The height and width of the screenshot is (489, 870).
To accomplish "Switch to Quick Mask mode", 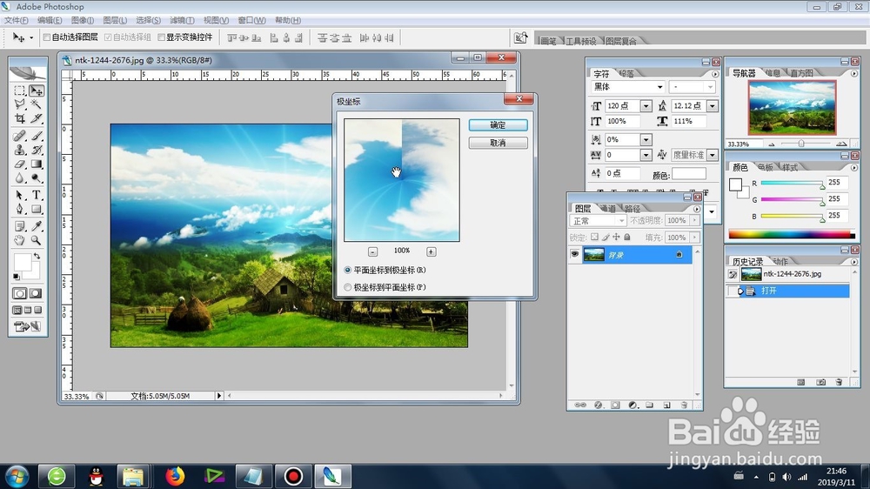I will tap(36, 293).
